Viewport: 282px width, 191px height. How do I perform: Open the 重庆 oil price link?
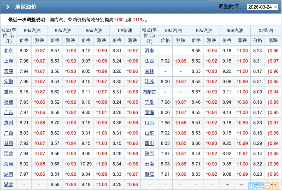click(9, 92)
